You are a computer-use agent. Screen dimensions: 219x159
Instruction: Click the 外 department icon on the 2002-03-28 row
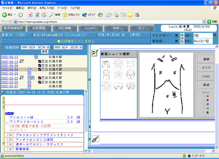[x=33, y=78]
